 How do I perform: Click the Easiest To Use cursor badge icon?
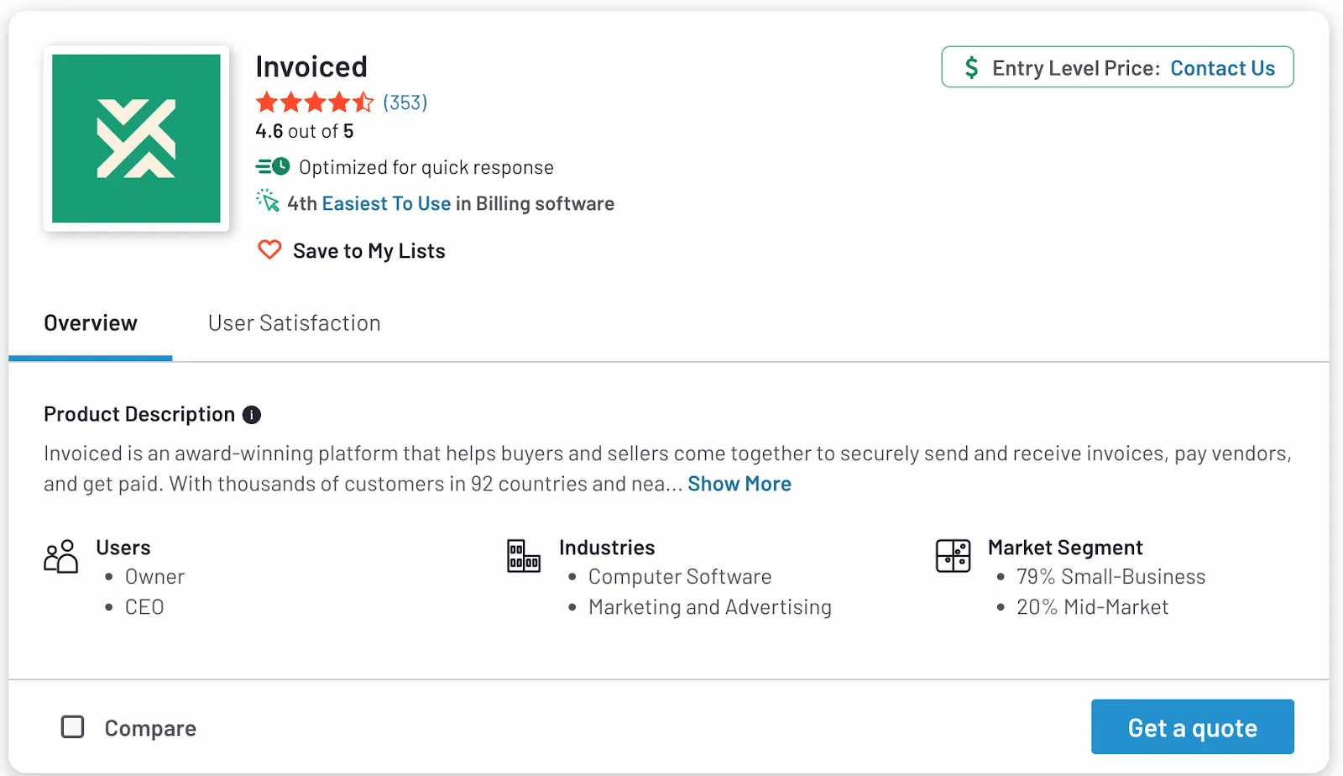point(267,202)
